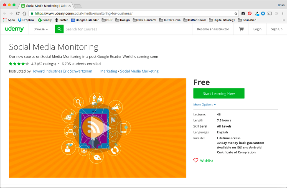This screenshot has width=287, height=188.
Task: Close the Social Media Monitoring tab
Action: click(69, 6)
